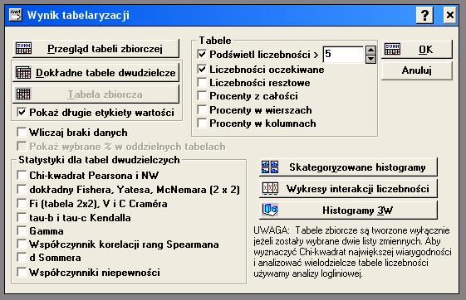
Task: Click the question mark help button
Action: click(424, 15)
